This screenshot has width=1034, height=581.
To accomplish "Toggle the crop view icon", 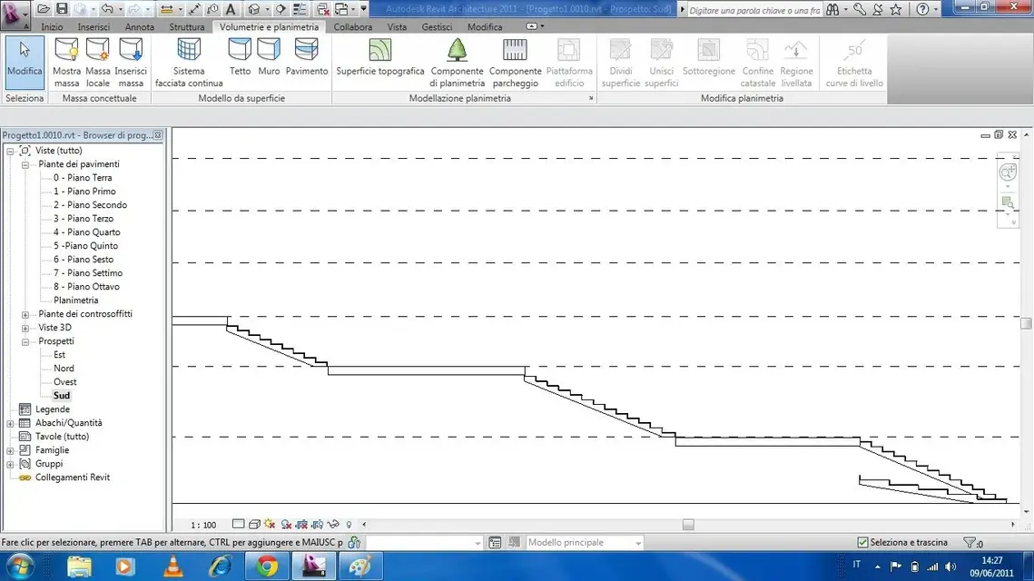I will coord(301,525).
